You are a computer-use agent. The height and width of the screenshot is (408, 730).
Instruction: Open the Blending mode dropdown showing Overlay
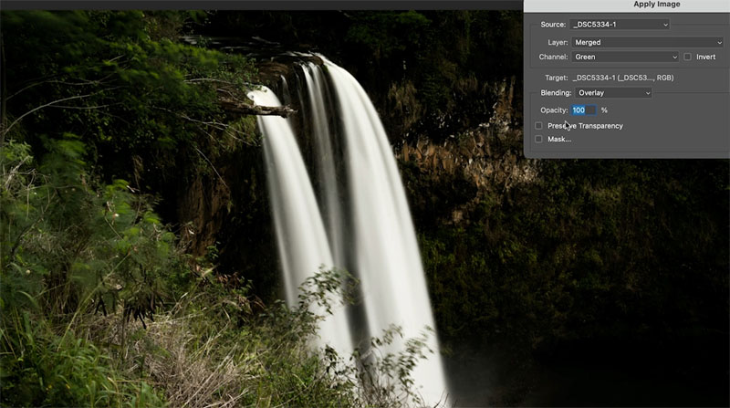(x=613, y=93)
